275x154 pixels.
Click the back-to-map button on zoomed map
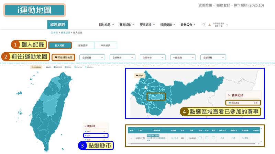tap(141, 75)
